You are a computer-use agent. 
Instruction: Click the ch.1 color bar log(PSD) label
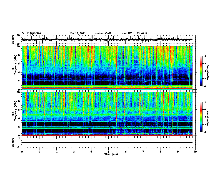208,72
